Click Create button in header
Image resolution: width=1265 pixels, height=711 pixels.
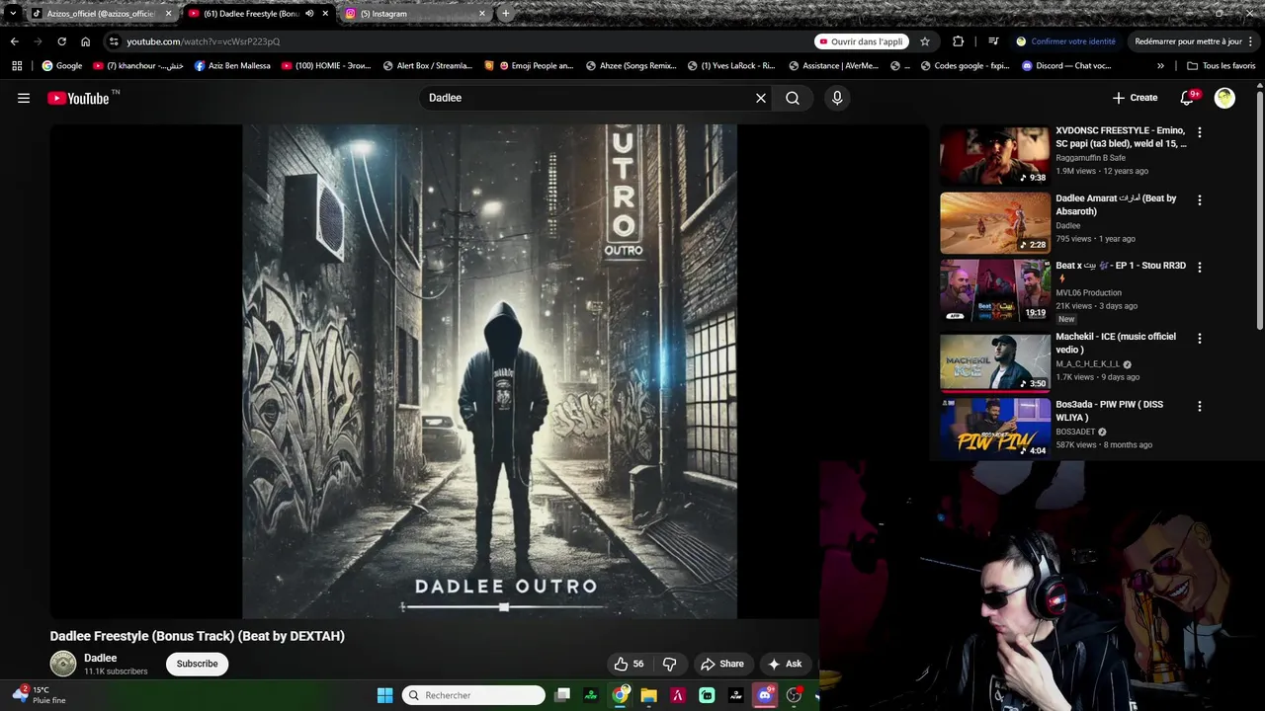1135,98
